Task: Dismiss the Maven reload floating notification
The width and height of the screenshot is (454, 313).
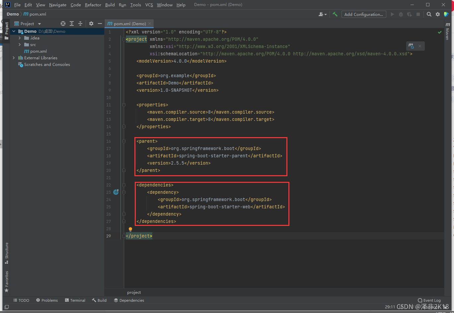Action: click(420, 46)
